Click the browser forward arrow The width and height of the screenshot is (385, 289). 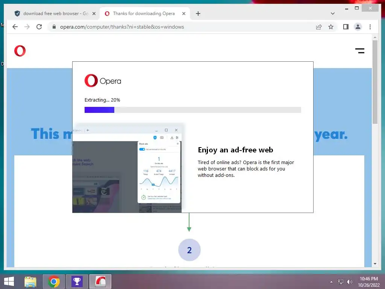27,27
